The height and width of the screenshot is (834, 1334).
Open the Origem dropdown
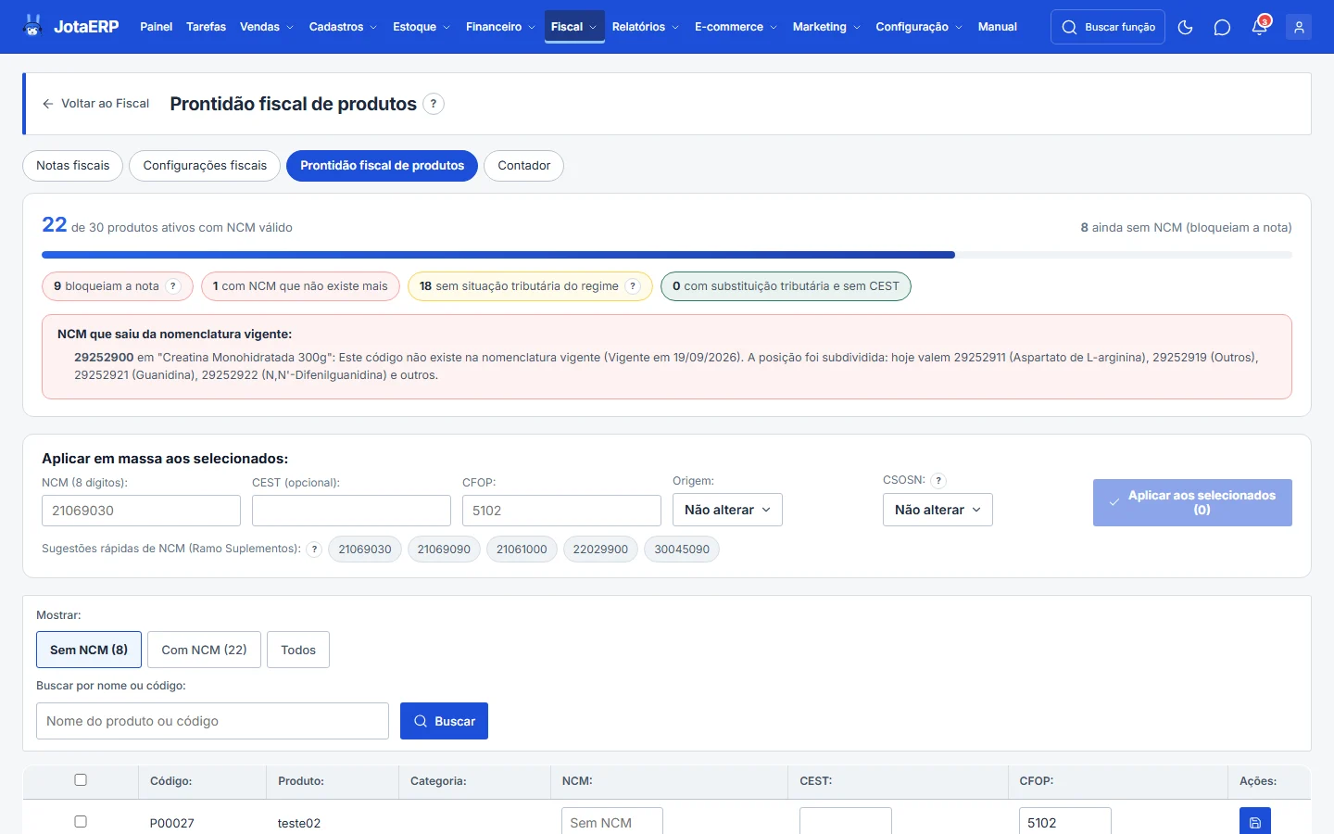pyautogui.click(x=727, y=510)
